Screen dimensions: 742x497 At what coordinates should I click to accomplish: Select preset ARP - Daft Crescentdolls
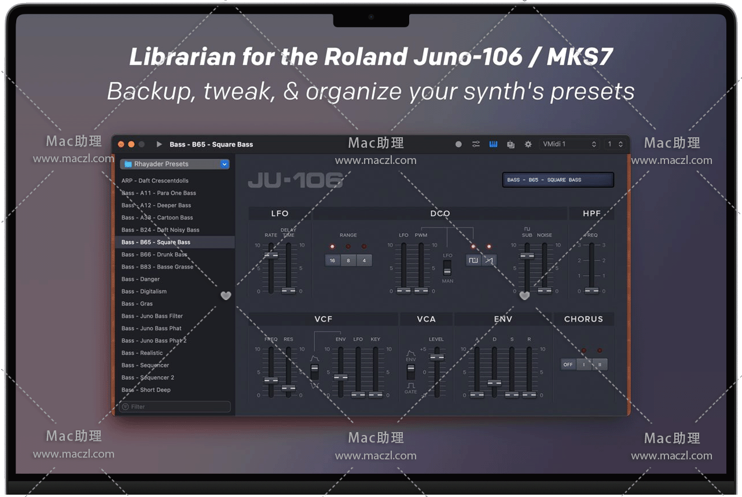coord(155,181)
